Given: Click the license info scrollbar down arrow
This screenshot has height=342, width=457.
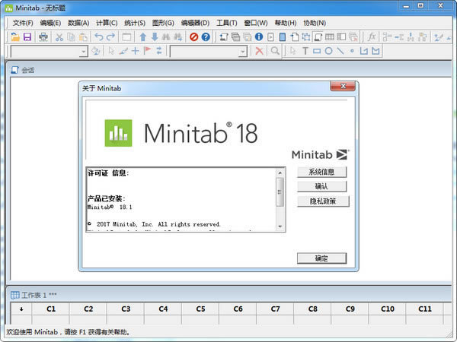Looking at the screenshot, I should (x=280, y=226).
